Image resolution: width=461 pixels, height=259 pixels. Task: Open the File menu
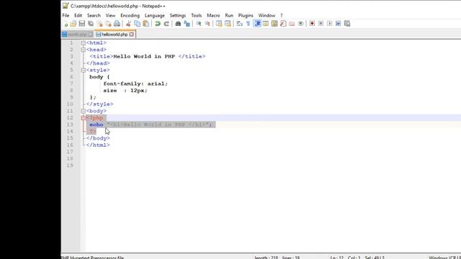tap(66, 15)
